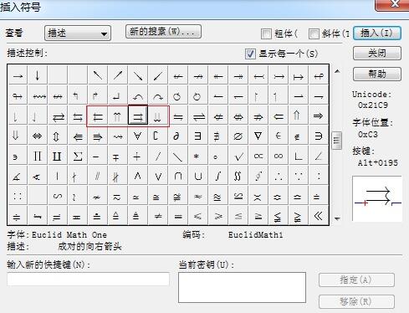Focus the 输入新的快捷键(N) input field

pyautogui.click(x=88, y=279)
